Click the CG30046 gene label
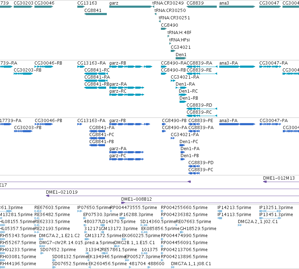 [44, 3]
